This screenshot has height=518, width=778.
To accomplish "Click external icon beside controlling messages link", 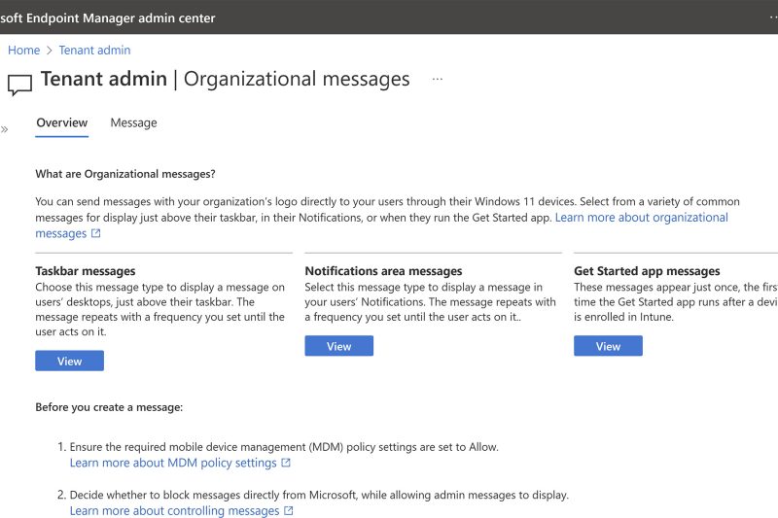I will (288, 510).
